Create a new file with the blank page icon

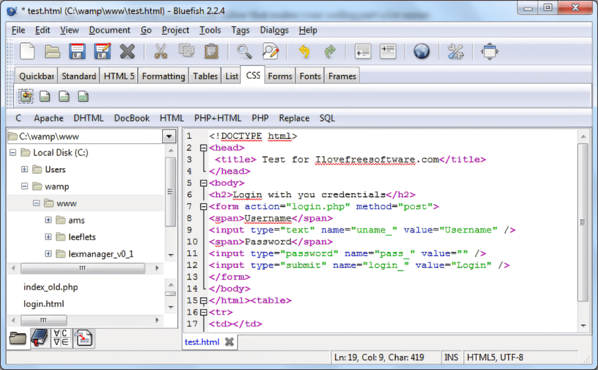click(27, 51)
